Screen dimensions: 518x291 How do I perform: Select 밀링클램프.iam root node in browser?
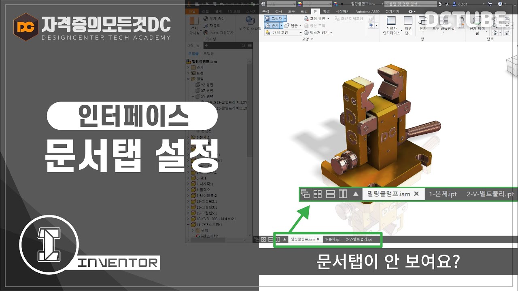tap(201, 61)
